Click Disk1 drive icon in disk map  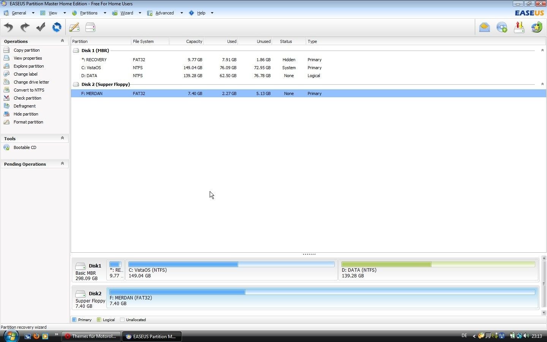[81, 266]
